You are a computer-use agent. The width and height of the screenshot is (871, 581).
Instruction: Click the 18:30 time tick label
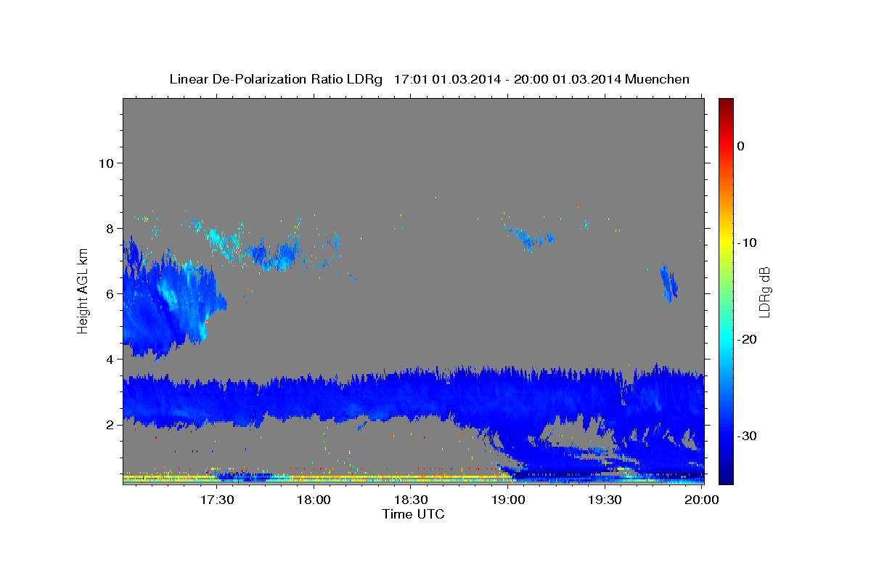click(411, 500)
